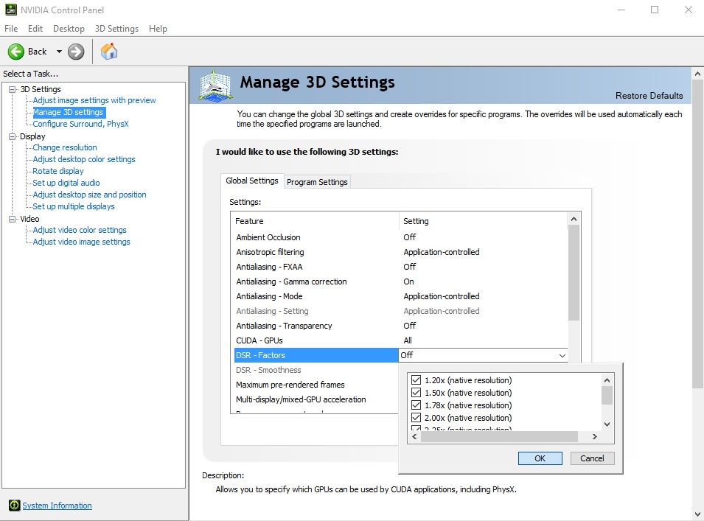Image resolution: width=704 pixels, height=521 pixels.
Task: Select Change resolution in the task tree
Action: point(65,147)
